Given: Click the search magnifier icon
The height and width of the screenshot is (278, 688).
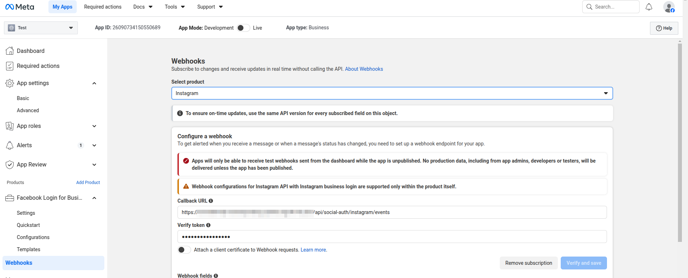Looking at the screenshot, I should 589,7.
